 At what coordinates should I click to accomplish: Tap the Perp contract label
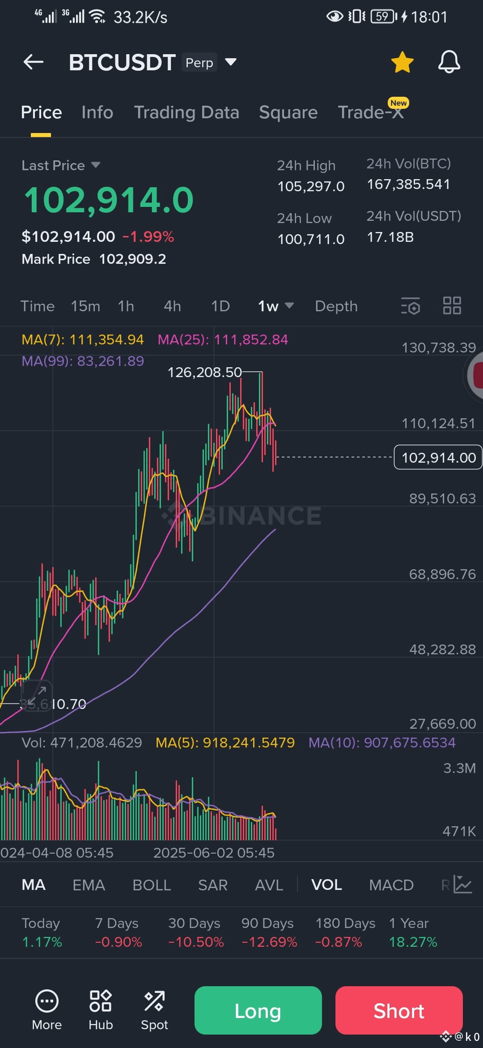coord(199,62)
